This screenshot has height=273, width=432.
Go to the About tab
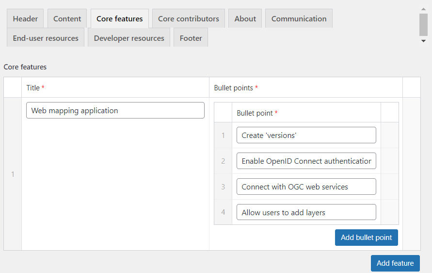(x=245, y=18)
